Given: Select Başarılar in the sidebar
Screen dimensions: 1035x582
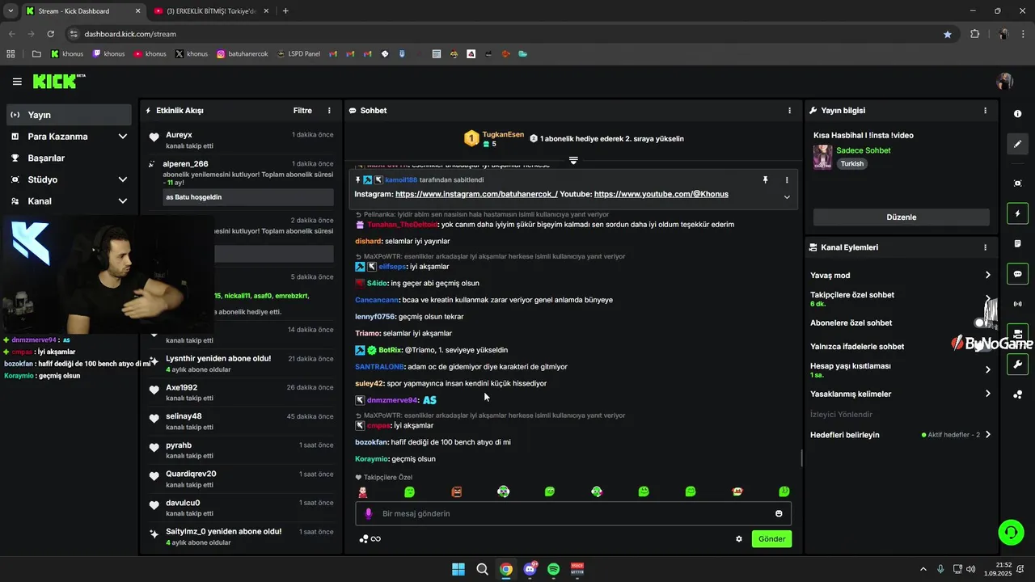Looking at the screenshot, I should (69, 158).
